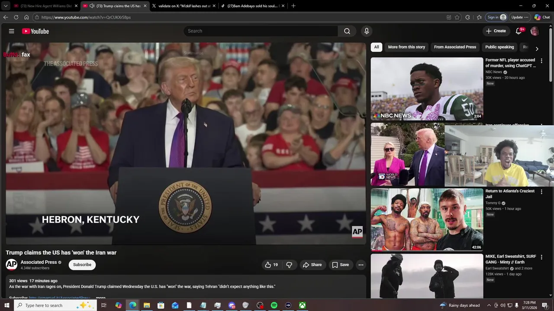
Task: Open the Create menu button
Action: point(496,31)
